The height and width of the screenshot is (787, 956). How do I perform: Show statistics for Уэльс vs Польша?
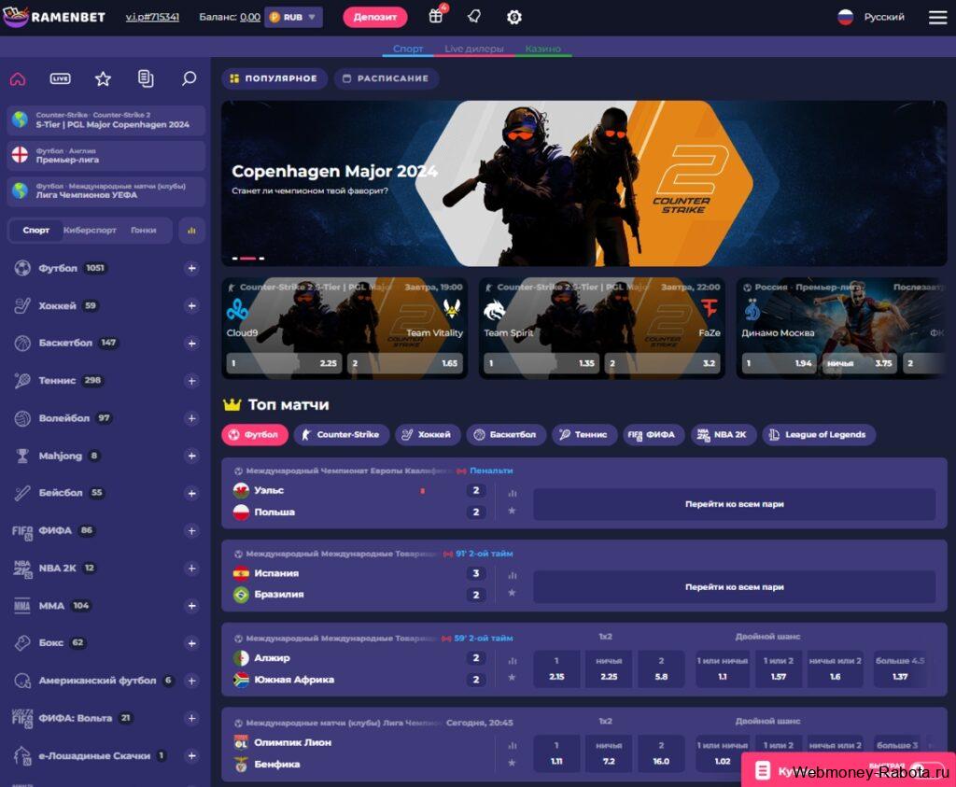coord(513,493)
